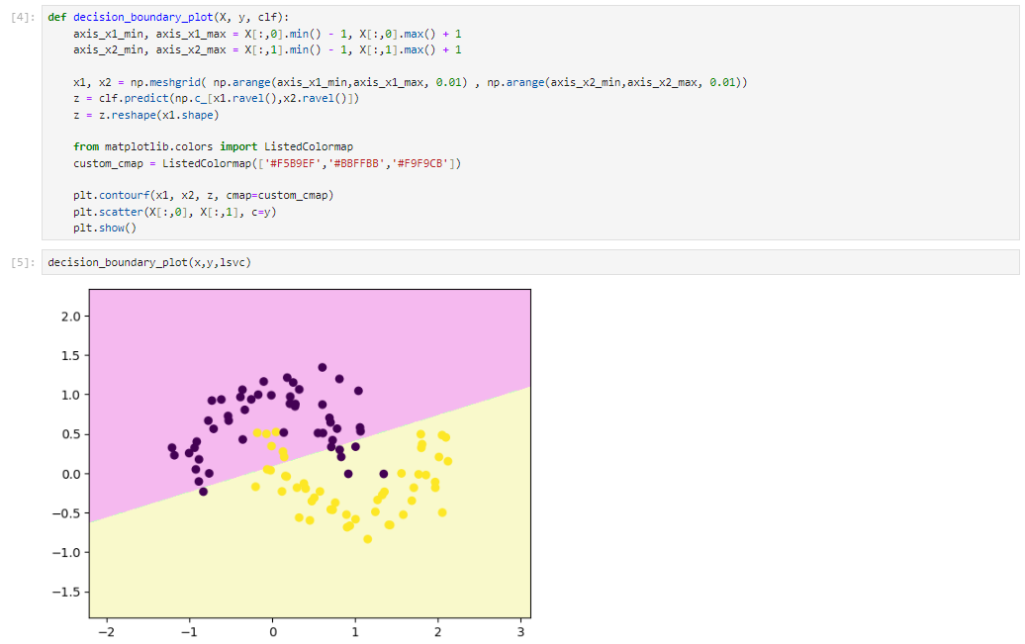Click the y-axis tick label 2.0

tap(70, 317)
